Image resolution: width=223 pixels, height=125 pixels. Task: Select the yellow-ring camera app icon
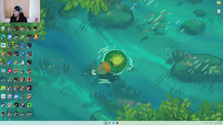(x=3, y=62)
